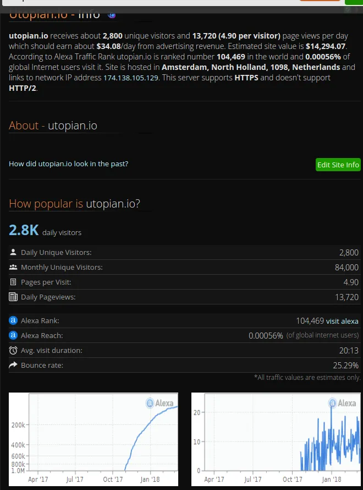Click the large 2.8K daily visitors figure
Screen dimensions: 363x490
tap(24, 230)
